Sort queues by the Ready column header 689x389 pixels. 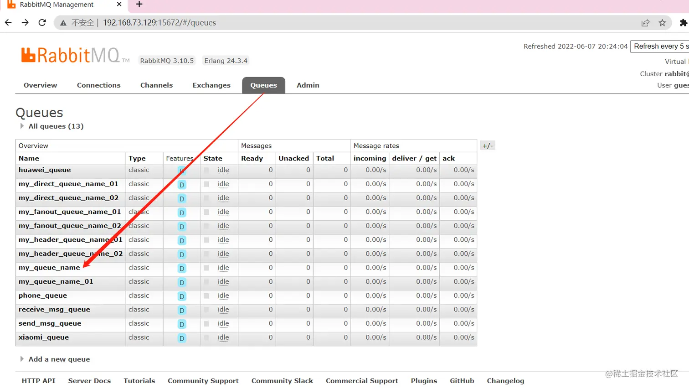[252, 158]
